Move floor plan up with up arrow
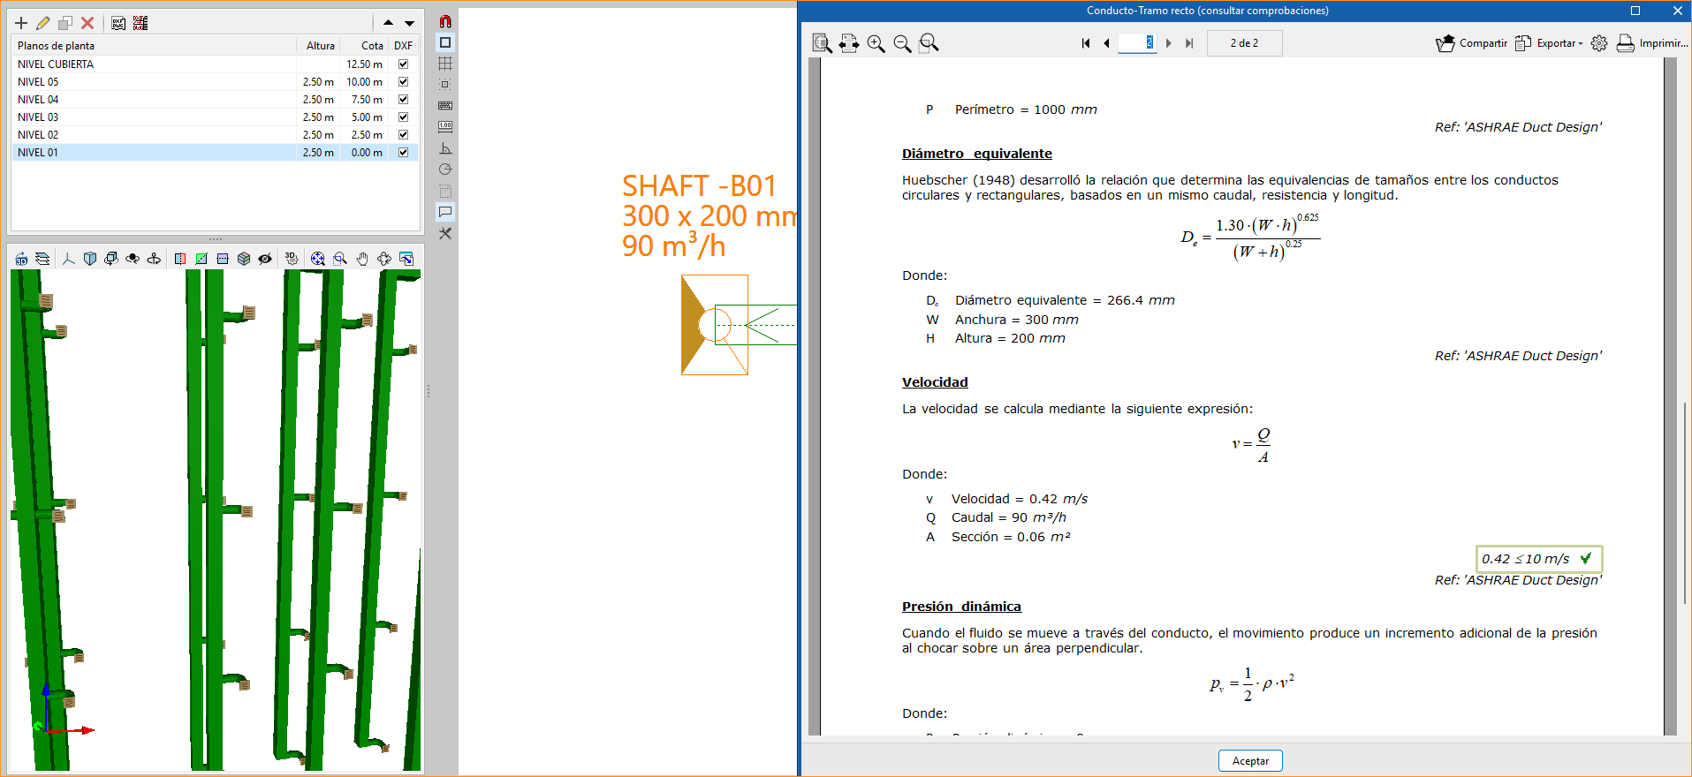 coord(389,23)
